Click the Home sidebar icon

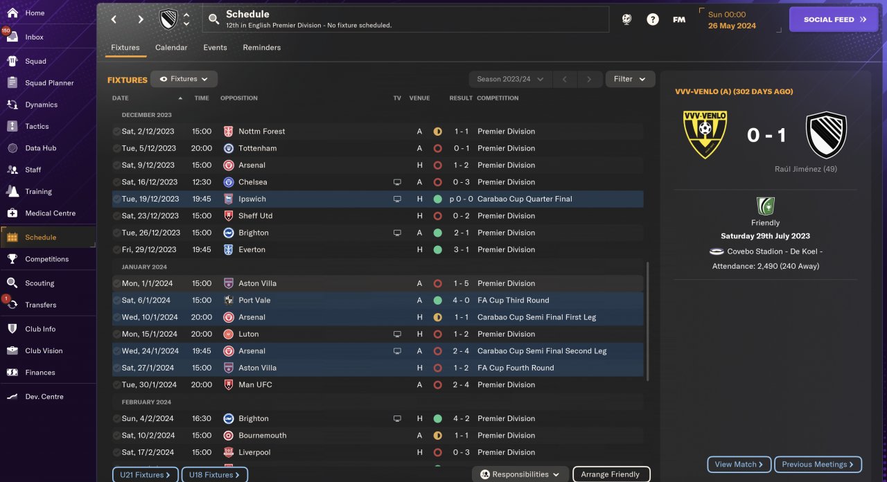coord(12,12)
